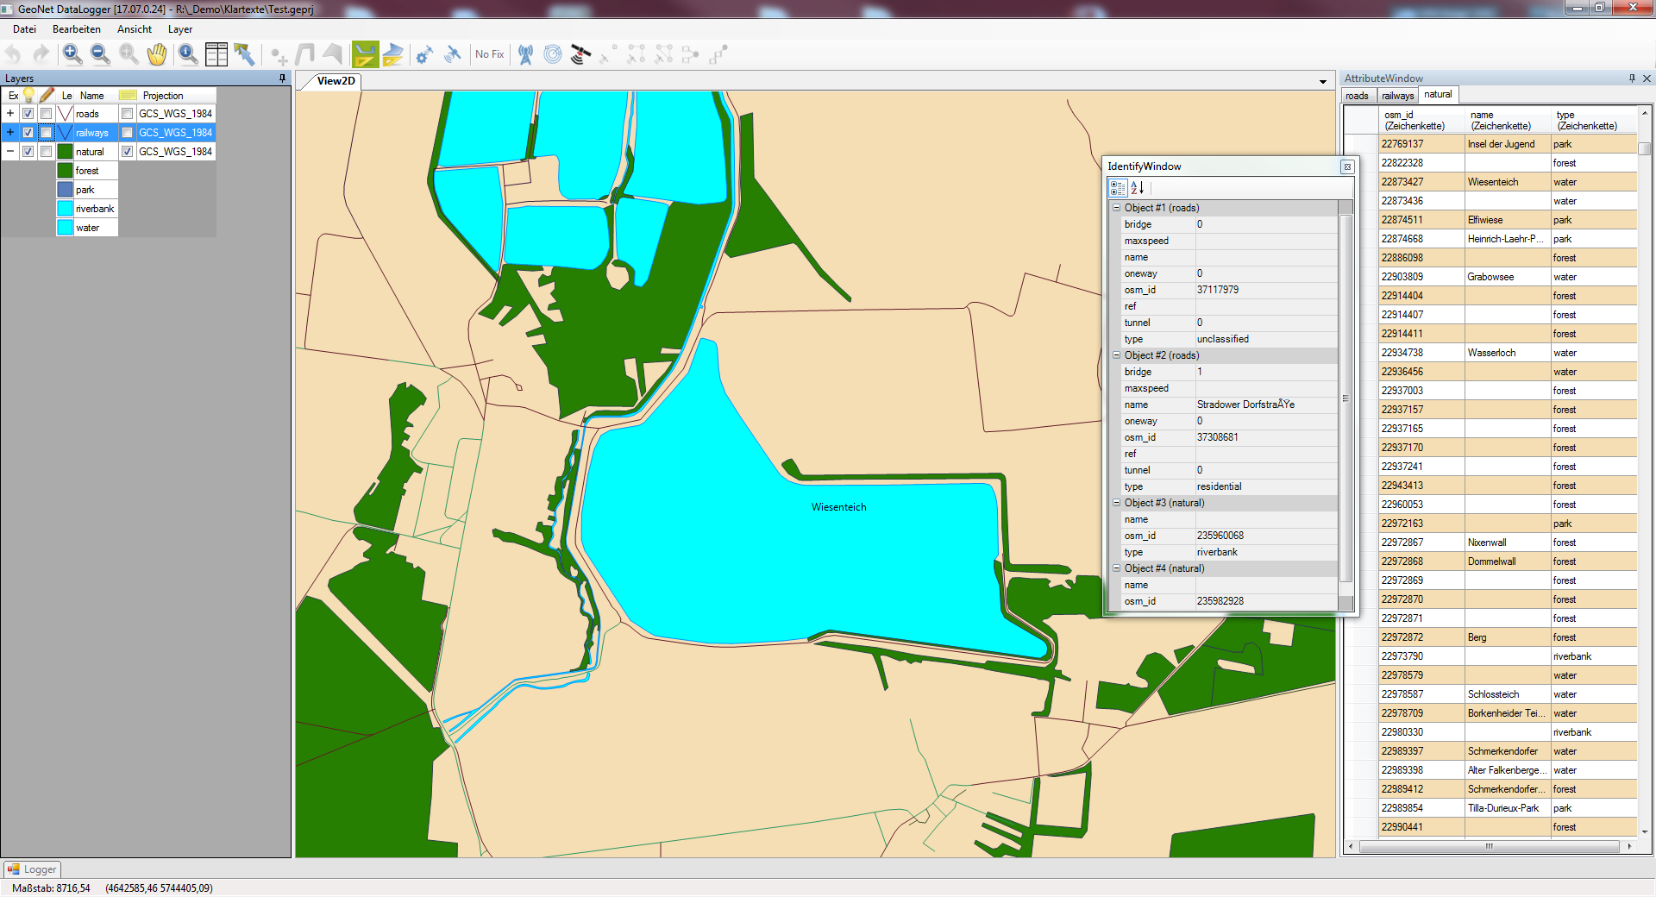Click the GPS node tree capture icon
1656x897 pixels.
[690, 54]
